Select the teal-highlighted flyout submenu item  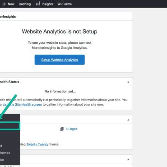coord(9,126)
